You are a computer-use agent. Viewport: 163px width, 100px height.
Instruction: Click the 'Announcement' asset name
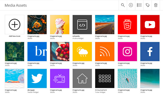[x=101, y=90]
